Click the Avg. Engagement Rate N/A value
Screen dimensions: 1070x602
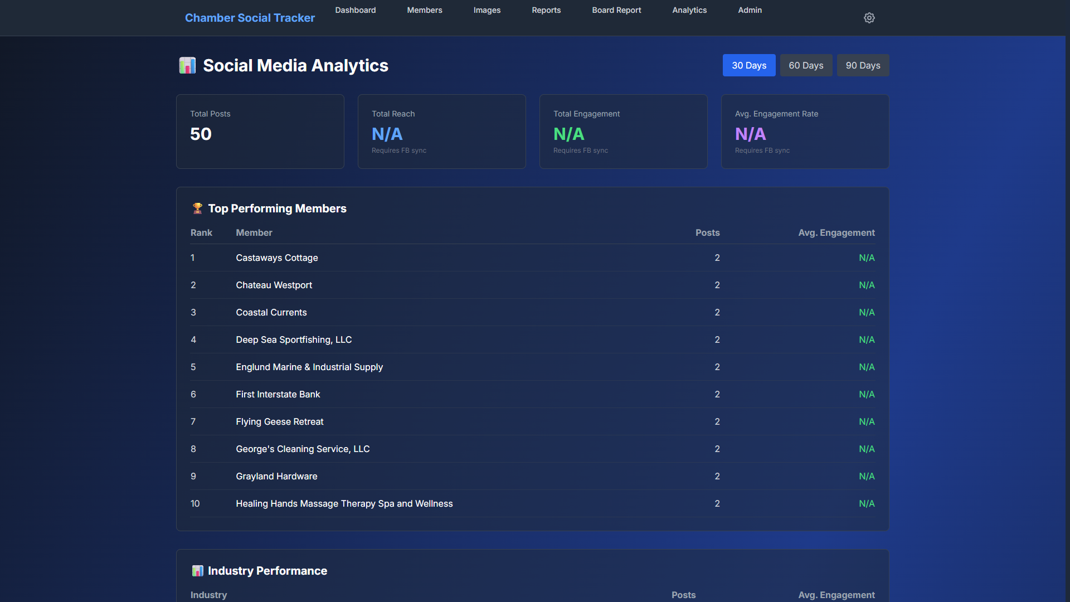(x=750, y=134)
